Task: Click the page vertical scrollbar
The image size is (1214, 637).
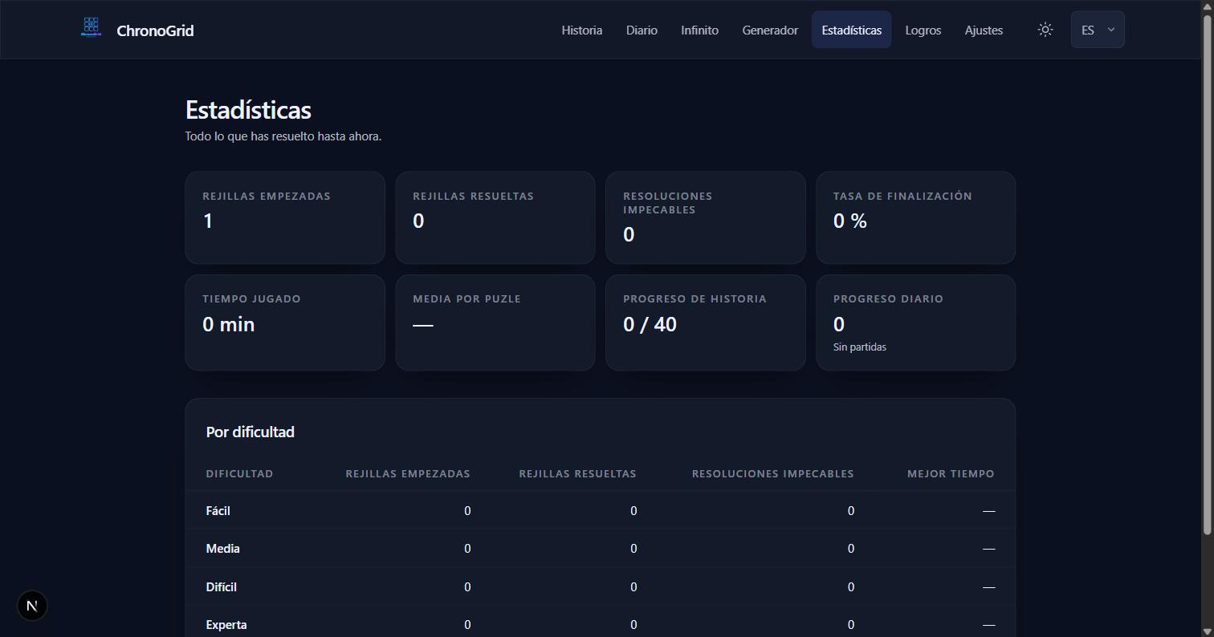Action: tap(1207, 274)
